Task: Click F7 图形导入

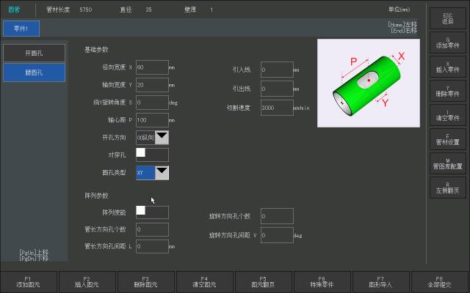Action: (x=380, y=282)
